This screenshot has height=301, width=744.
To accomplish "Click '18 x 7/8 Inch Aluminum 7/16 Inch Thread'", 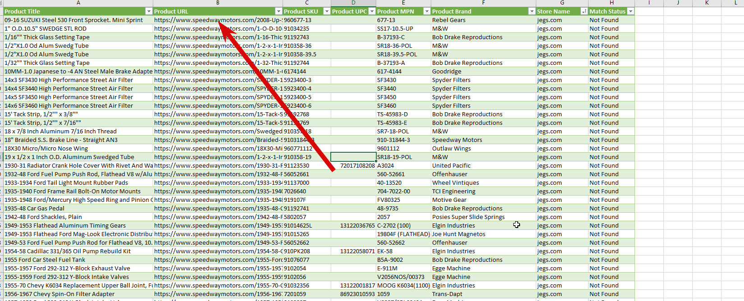I will 78,131.
